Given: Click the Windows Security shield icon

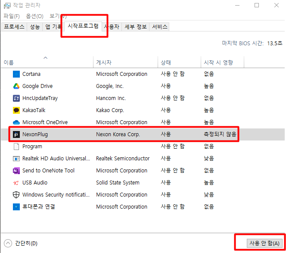Looking at the screenshot, I should [x=16, y=194].
